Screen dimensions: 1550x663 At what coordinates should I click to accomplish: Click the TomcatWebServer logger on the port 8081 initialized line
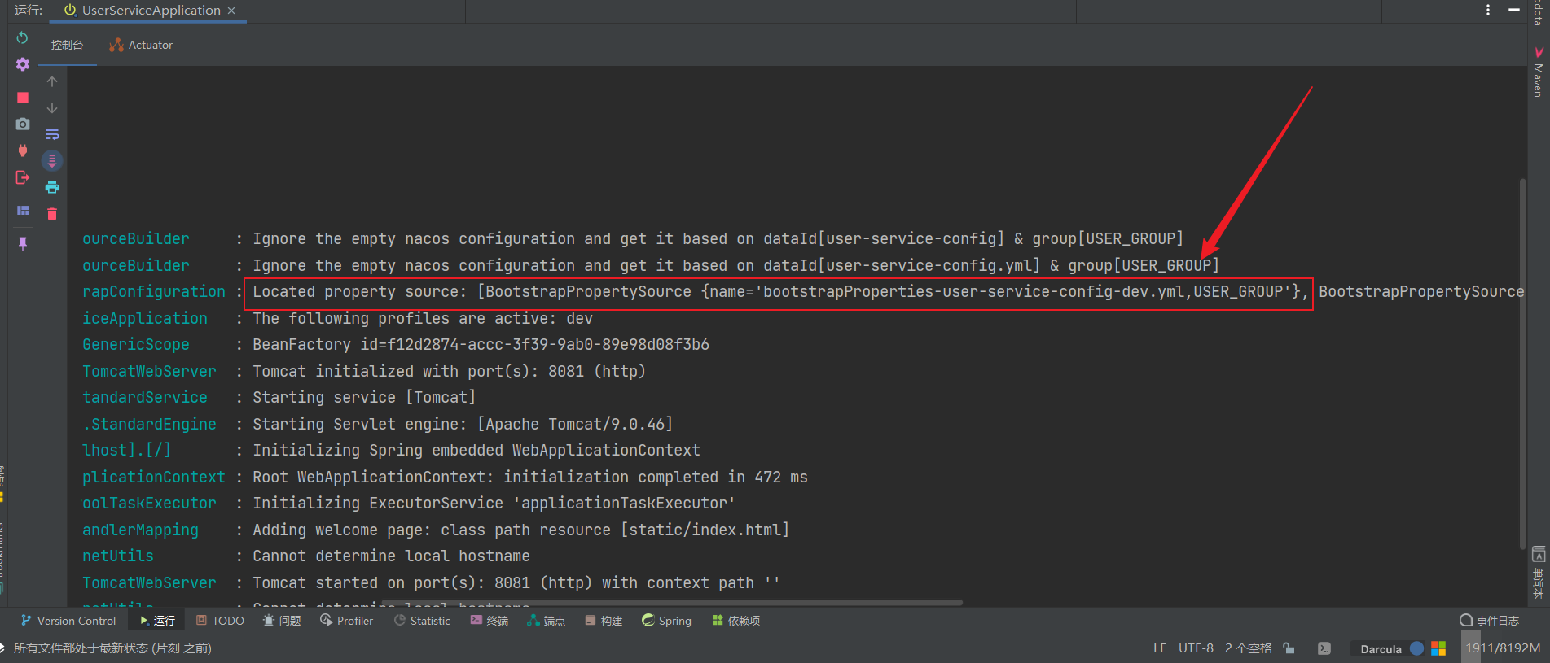coord(149,371)
